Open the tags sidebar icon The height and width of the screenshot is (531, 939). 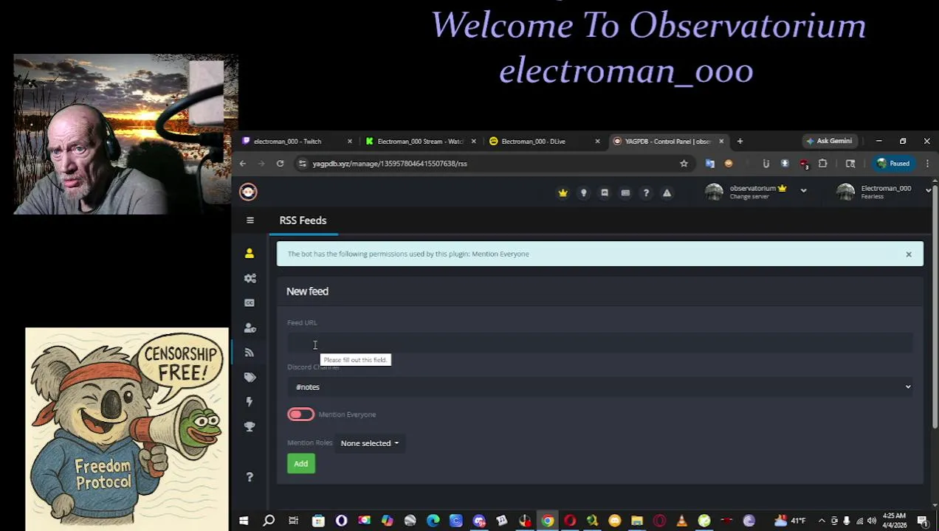[x=250, y=377]
